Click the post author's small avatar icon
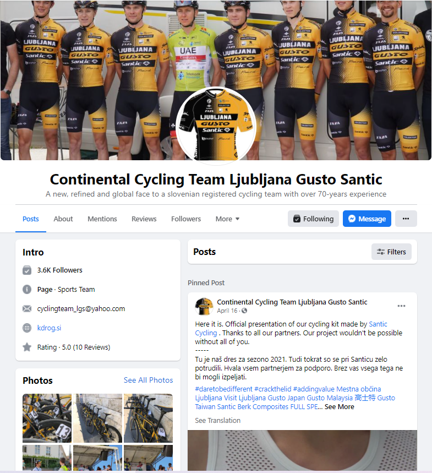 pos(204,307)
